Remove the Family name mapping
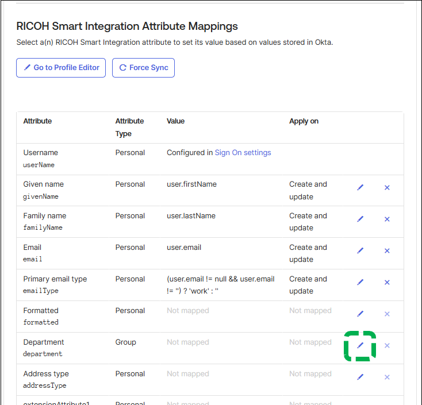The width and height of the screenshot is (422, 405). pyautogui.click(x=387, y=219)
